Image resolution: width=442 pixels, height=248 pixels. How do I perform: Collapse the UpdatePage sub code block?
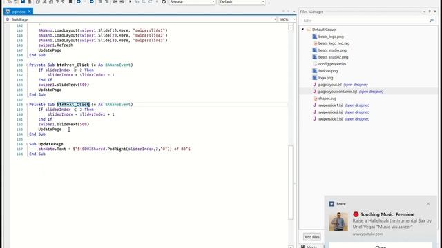coord(27,144)
